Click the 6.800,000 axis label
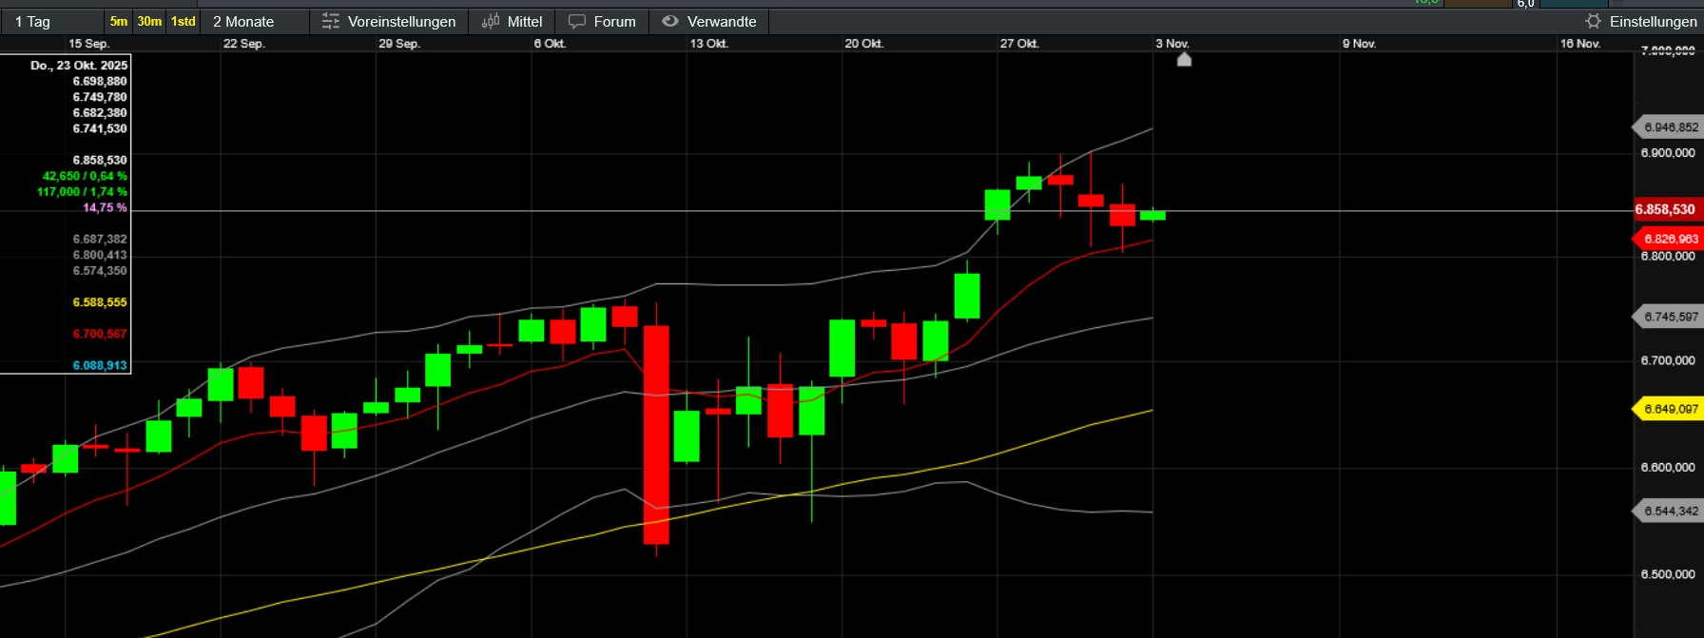 click(x=1668, y=256)
